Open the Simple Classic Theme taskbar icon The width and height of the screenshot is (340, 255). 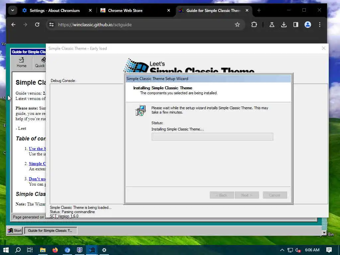click(x=92, y=250)
